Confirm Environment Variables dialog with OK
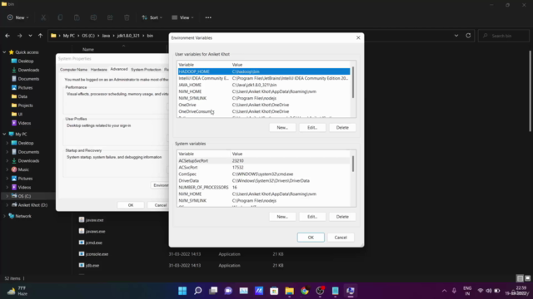Image resolution: width=533 pixels, height=299 pixels. [311, 238]
